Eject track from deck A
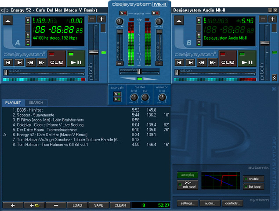This screenshot has height=211, width=279. [x=8, y=20]
